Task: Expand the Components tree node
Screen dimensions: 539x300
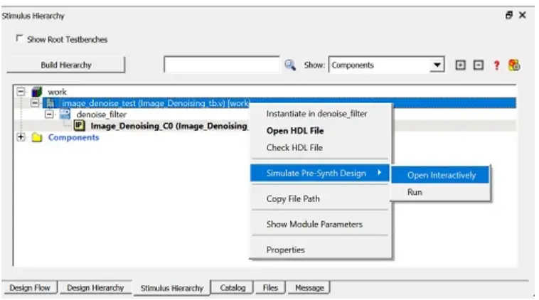Action: (x=20, y=138)
